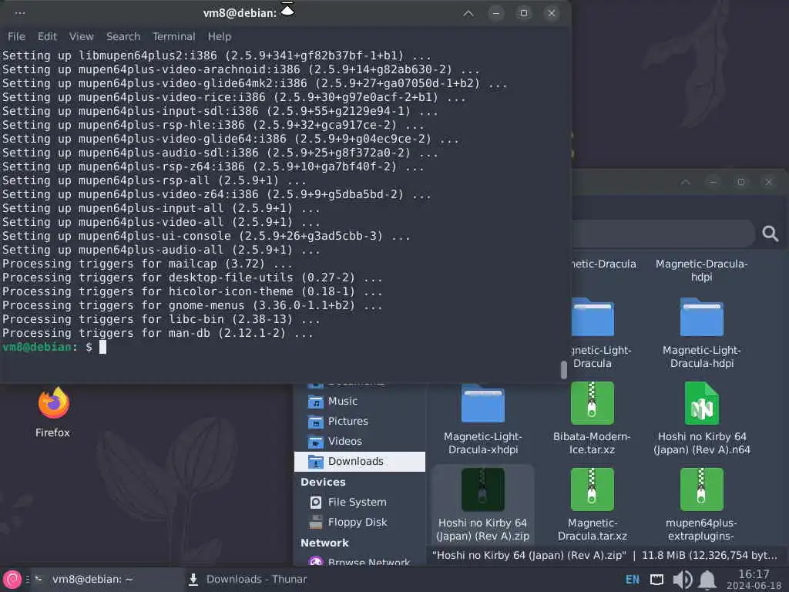The height and width of the screenshot is (592, 789).
Task: Click the search icon in Thunar
Action: pos(770,233)
